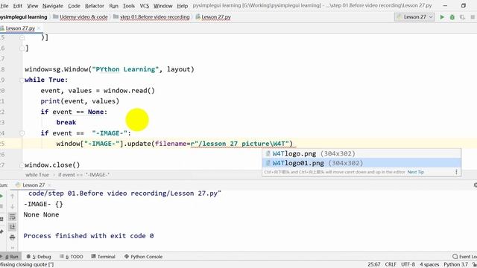This screenshot has width=477, height=268.
Task: Open the Python Console tool window
Action: click(x=143, y=256)
